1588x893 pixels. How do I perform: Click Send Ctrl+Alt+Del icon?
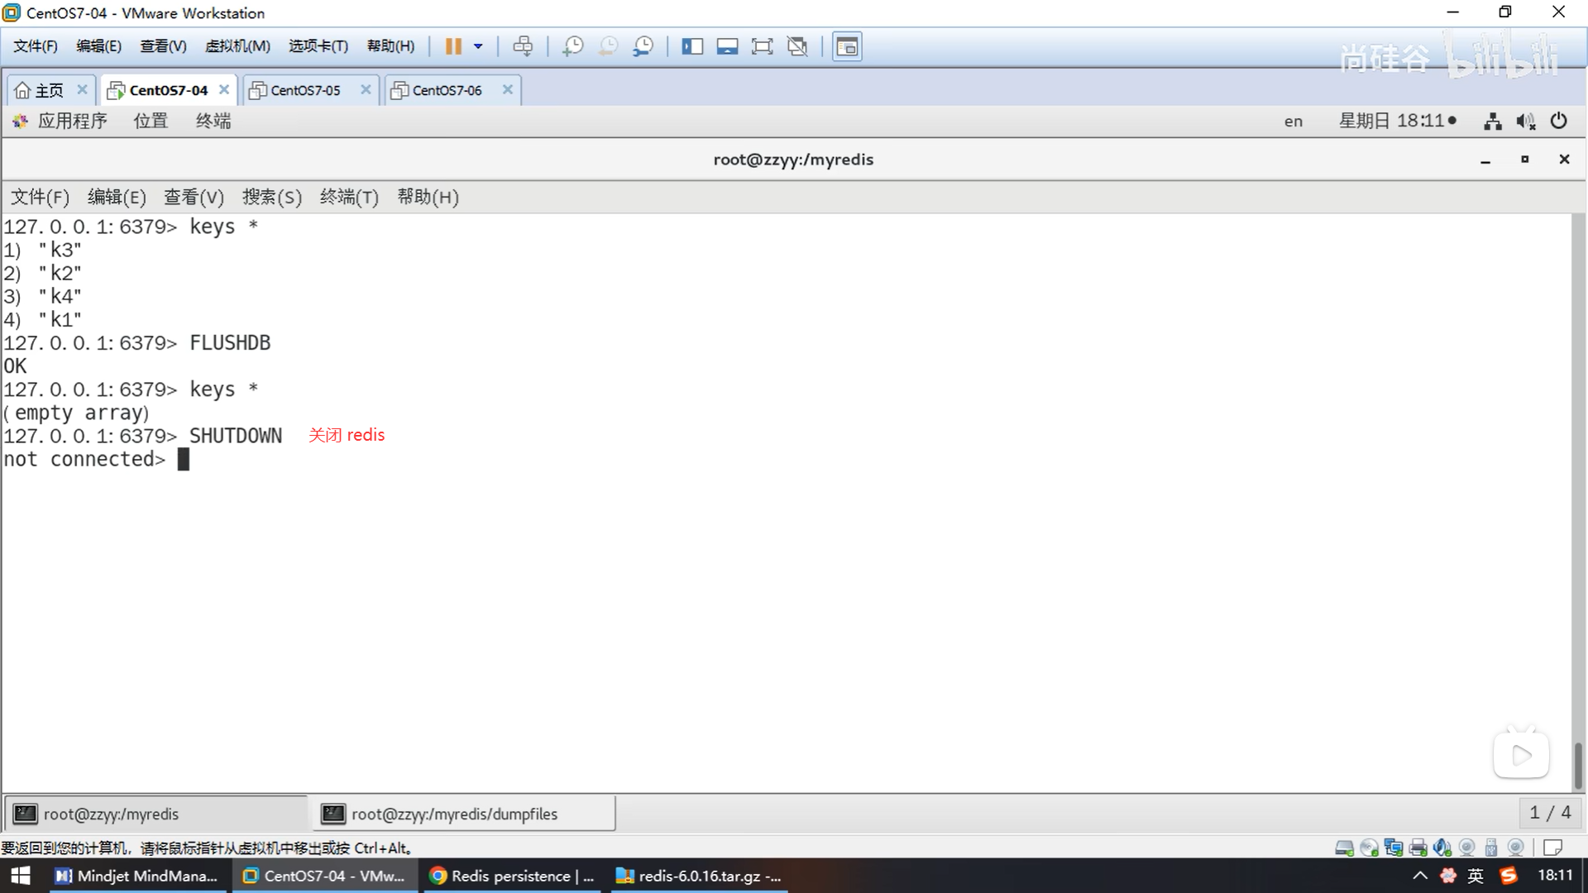tap(523, 46)
